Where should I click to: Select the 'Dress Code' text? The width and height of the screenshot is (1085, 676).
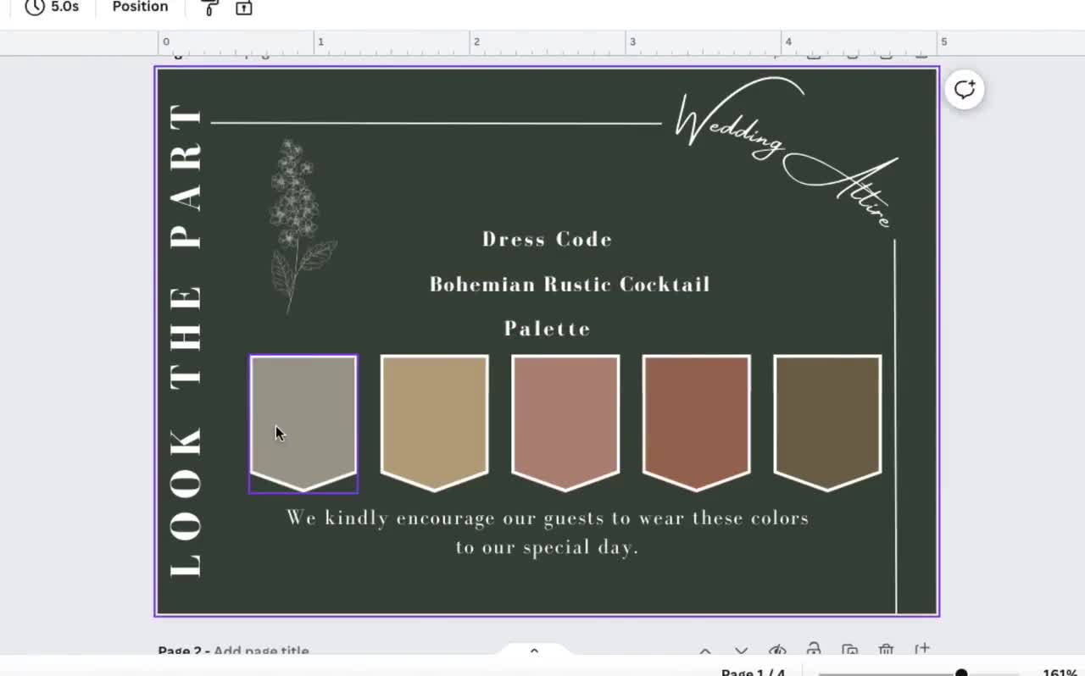(547, 240)
